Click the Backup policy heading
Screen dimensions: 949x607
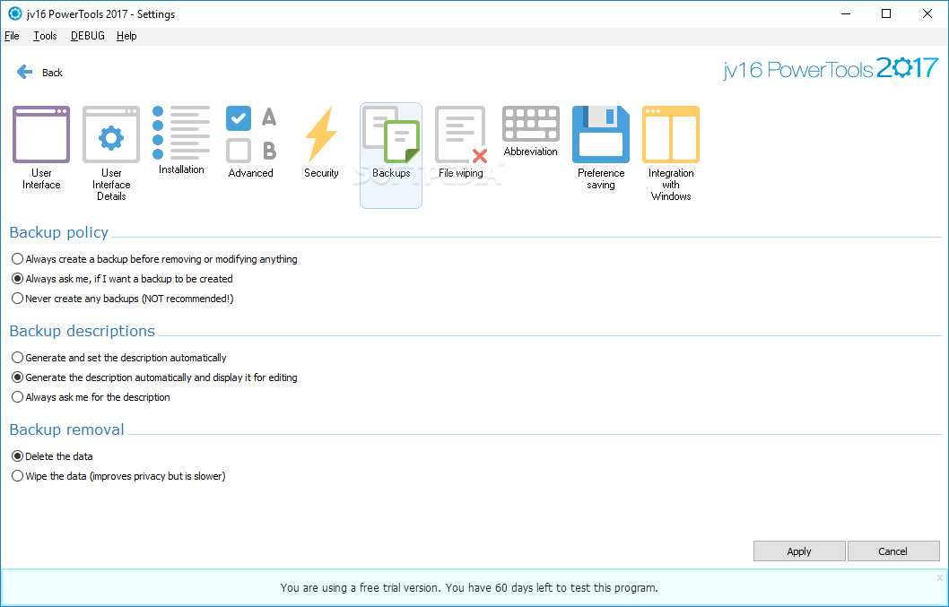tap(58, 232)
